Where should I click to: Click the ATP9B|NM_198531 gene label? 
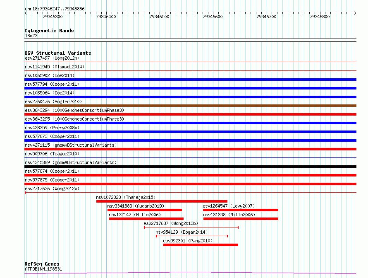(x=43, y=269)
